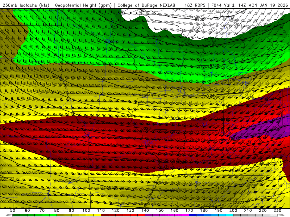Click the colorbar value 170

[x=189, y=210]
